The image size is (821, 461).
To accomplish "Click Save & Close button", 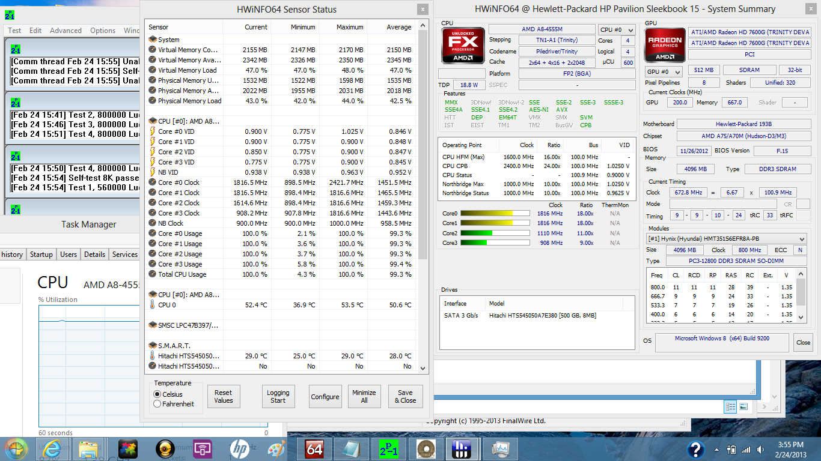I will (x=405, y=397).
